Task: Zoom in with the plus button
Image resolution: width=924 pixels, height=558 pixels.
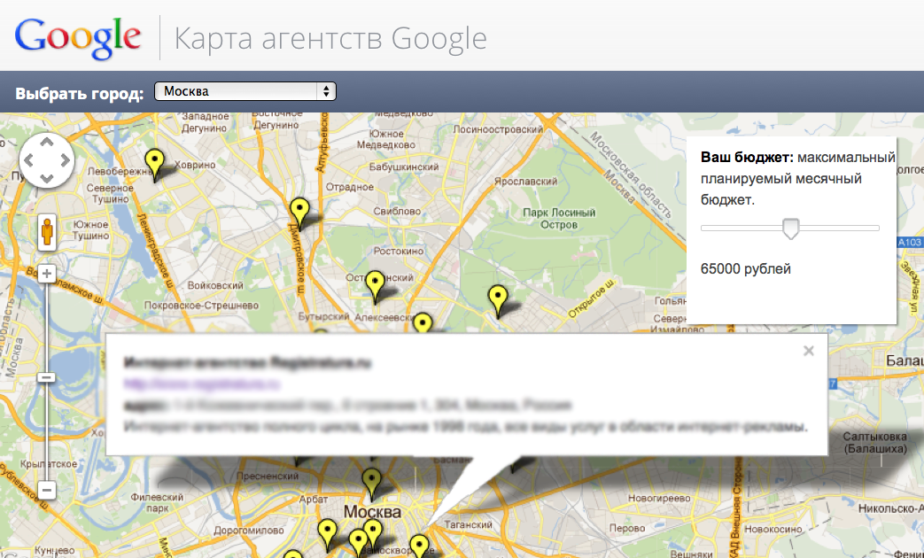Action: click(x=47, y=274)
